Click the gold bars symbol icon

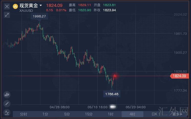pos(15,6)
